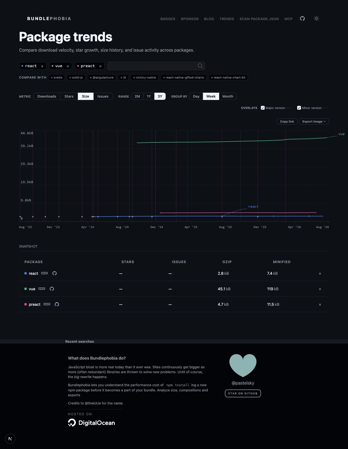The height and width of the screenshot is (449, 348).
Task: Click the 45.1 kB gzip value for vue
Action: (224, 289)
